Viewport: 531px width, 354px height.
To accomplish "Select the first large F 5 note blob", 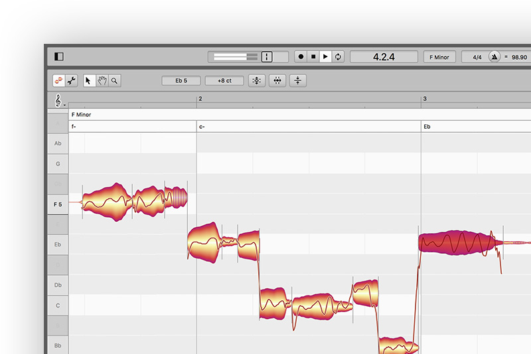I will pos(107,202).
